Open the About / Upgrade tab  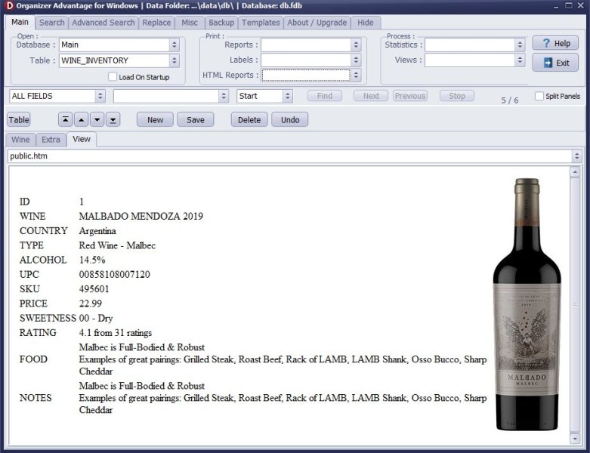[317, 23]
